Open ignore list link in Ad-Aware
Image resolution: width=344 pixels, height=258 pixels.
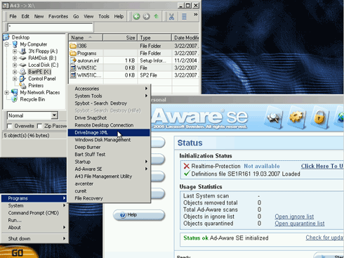(x=294, y=217)
